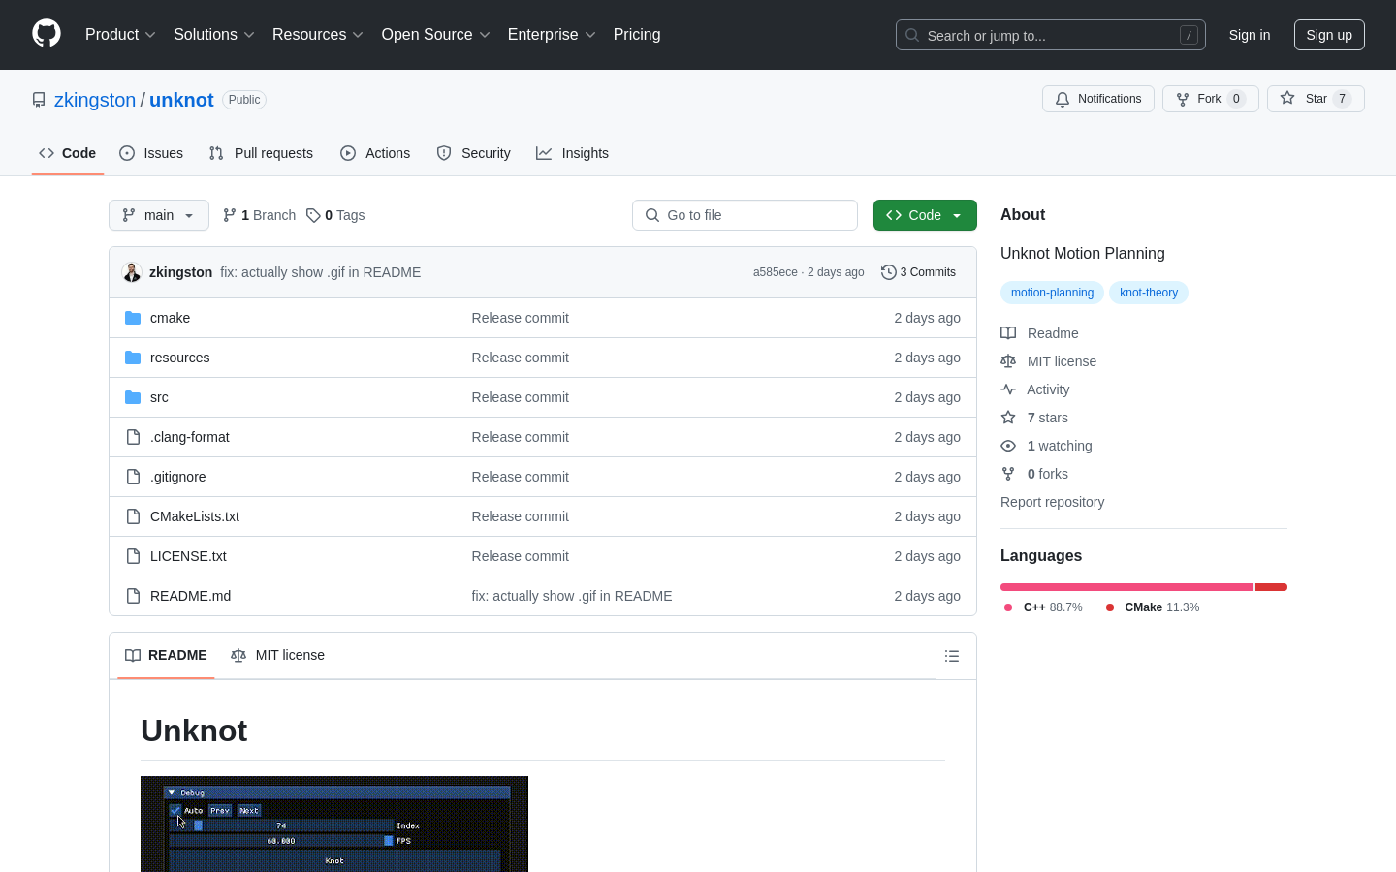The image size is (1396, 872).
Task: Switch to the Issues tab
Action: pyautogui.click(x=151, y=153)
